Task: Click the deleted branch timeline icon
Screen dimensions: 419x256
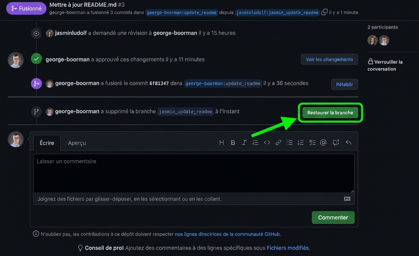Action: (x=36, y=112)
